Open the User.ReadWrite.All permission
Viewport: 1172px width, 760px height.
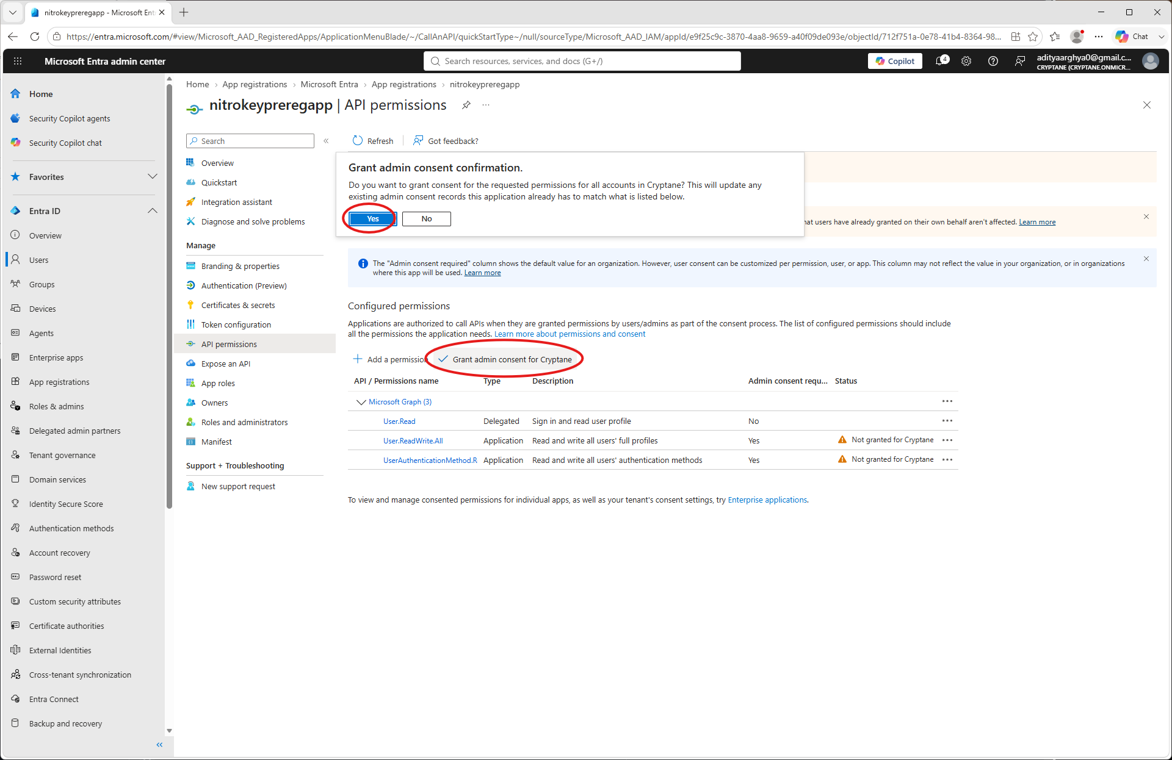413,441
